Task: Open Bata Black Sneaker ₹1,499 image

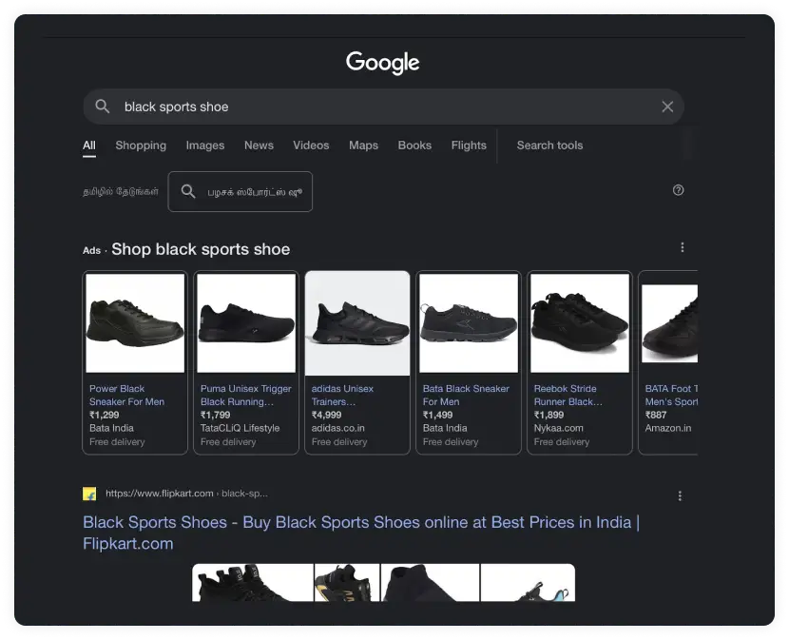Action: tap(469, 323)
